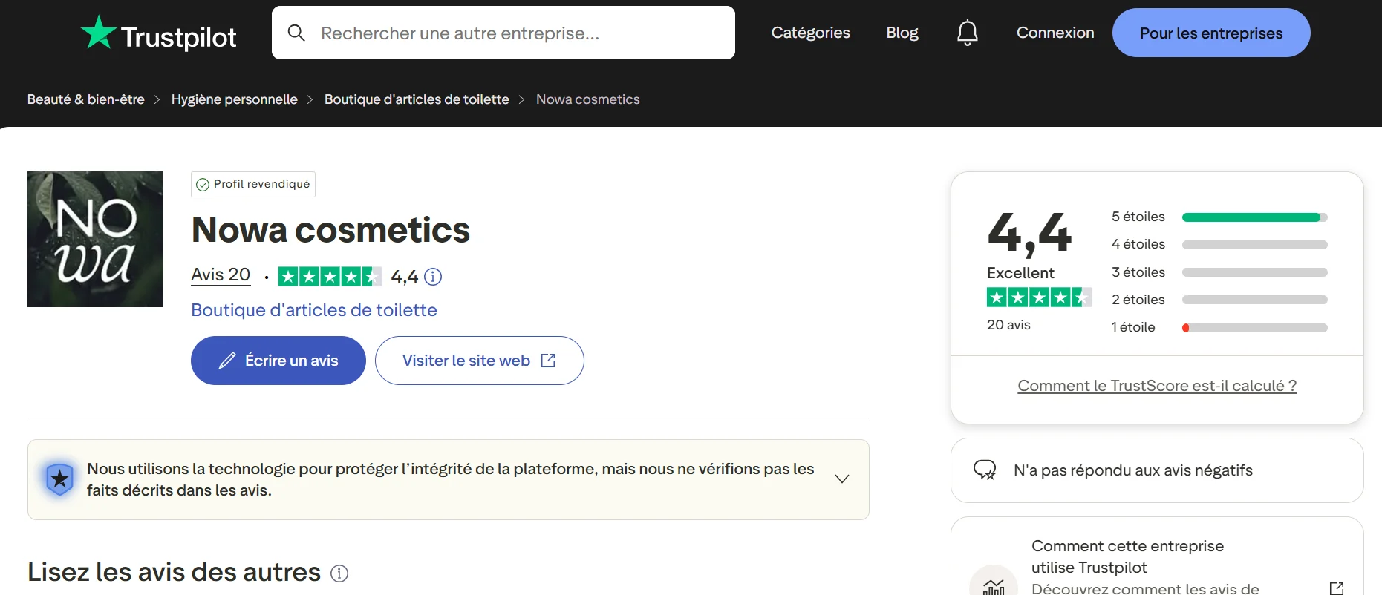Filter by '2 étoiles' label
The width and height of the screenshot is (1382, 595).
(1138, 300)
